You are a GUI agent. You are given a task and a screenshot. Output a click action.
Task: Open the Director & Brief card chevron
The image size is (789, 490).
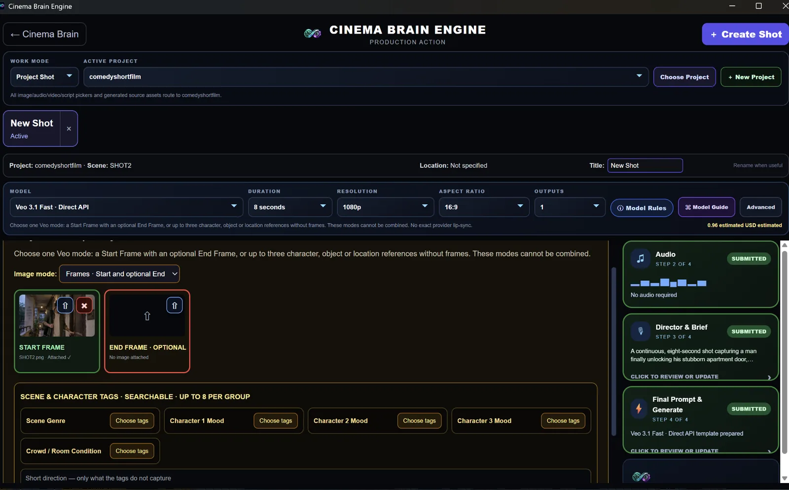(x=769, y=377)
